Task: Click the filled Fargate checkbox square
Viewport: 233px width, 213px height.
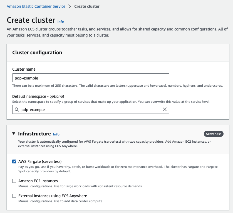Action: 14,161
